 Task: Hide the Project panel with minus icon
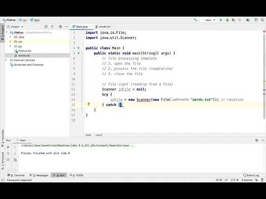click(x=66, y=27)
